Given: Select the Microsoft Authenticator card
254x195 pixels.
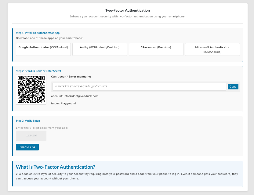Looking at the screenshot, I should click(212, 49).
